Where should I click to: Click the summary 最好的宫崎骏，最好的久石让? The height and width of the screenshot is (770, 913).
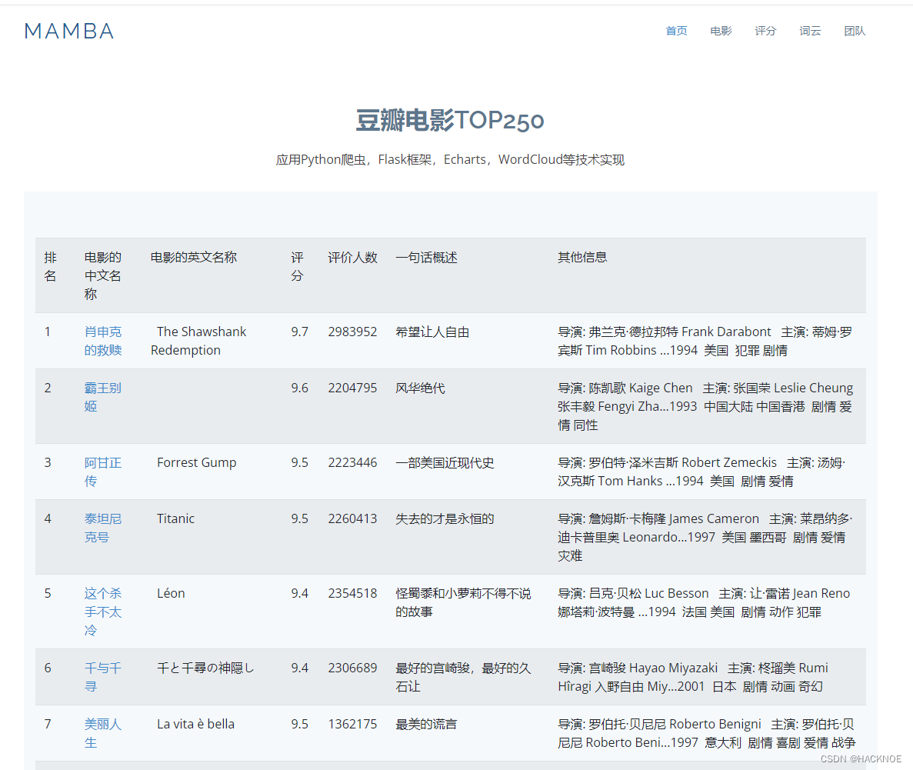coord(464,677)
